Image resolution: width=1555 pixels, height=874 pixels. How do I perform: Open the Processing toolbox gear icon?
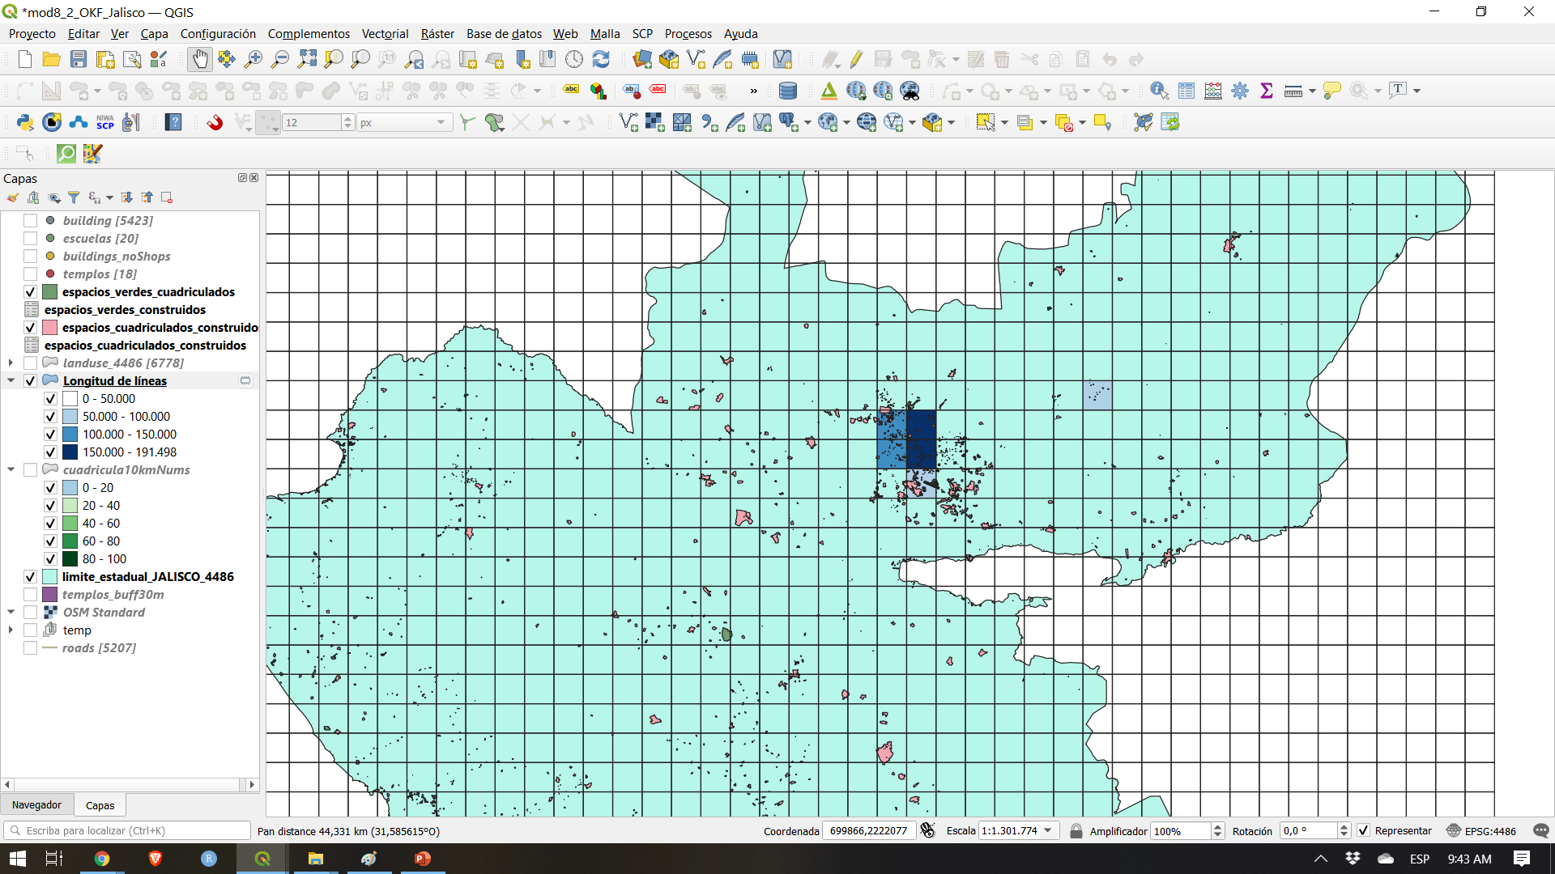tap(1240, 91)
